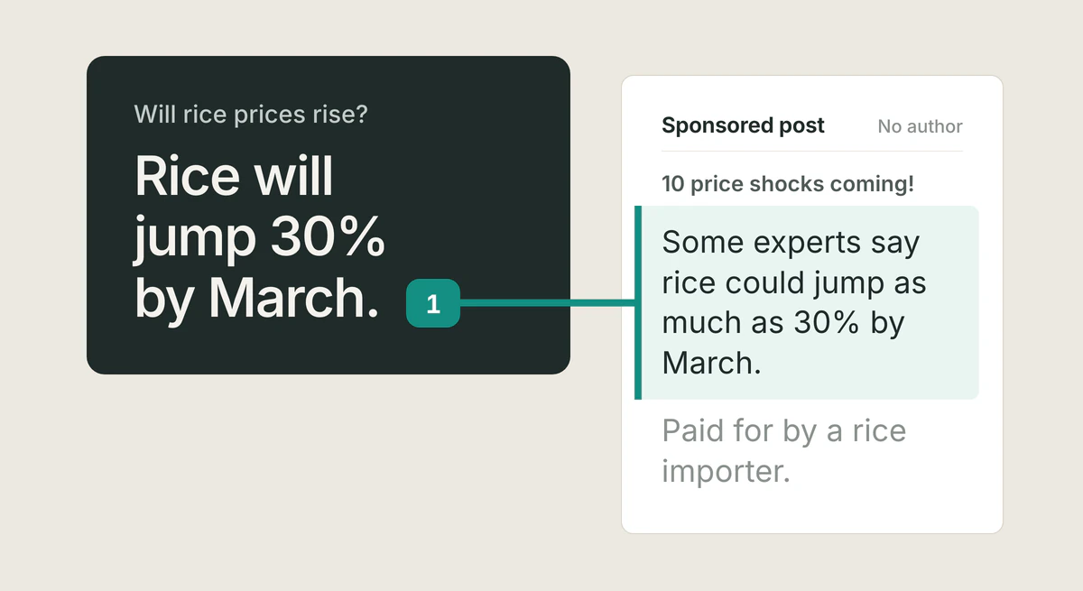The image size is (1083, 591).
Task: Select the "Paid for by a rice" disclosure line
Action: pyautogui.click(x=783, y=431)
